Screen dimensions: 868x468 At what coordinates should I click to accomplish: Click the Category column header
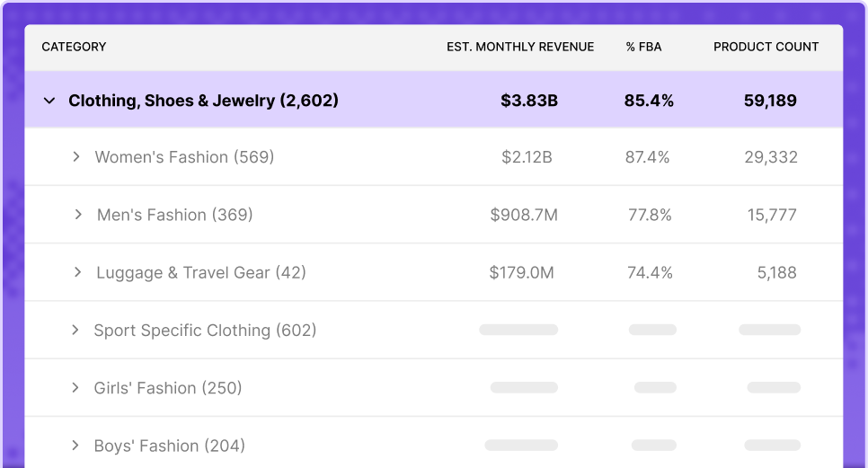click(x=74, y=47)
